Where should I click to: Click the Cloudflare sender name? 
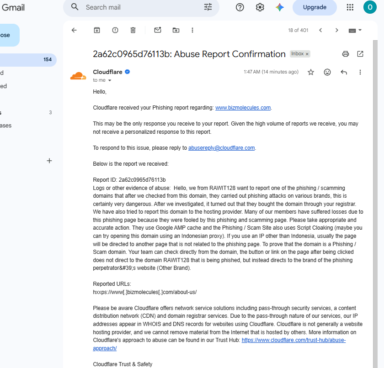pos(107,72)
